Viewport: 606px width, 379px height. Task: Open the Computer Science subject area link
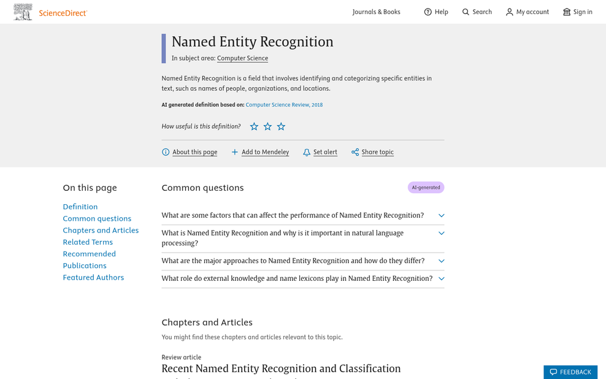point(242,58)
